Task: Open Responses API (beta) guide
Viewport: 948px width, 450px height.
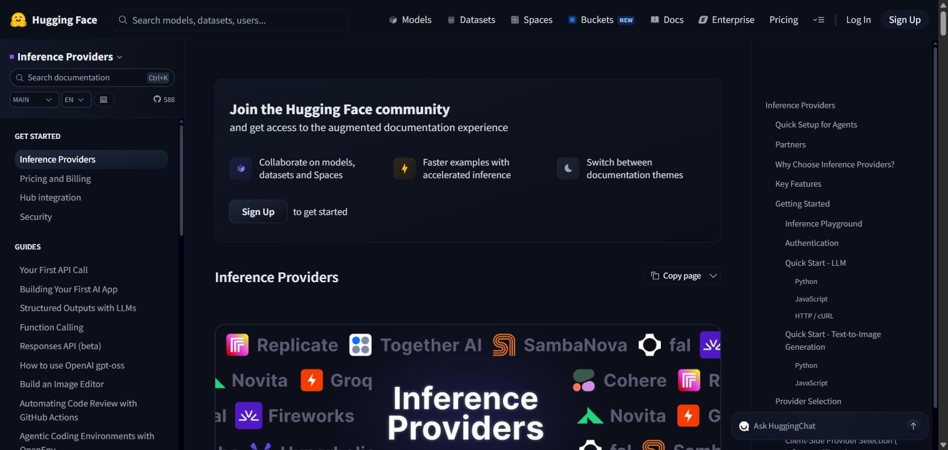Action: (60, 346)
